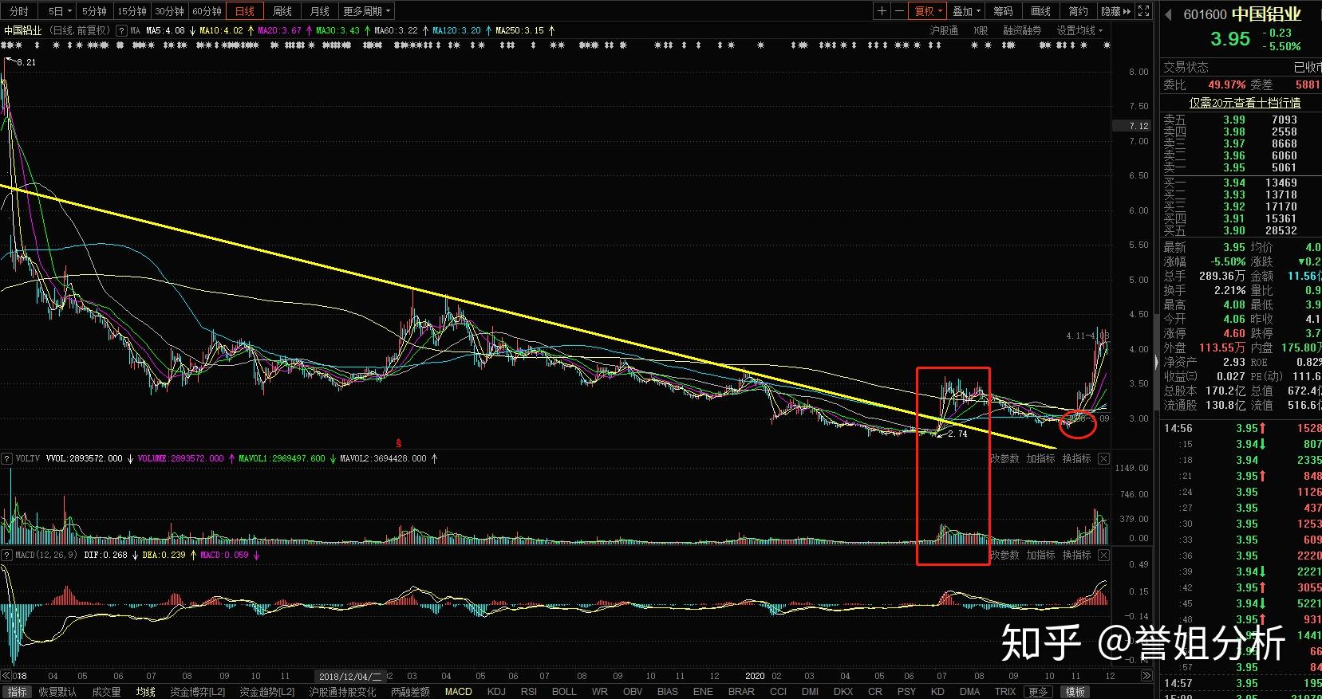Open the MACD indicator help icon

(6, 555)
